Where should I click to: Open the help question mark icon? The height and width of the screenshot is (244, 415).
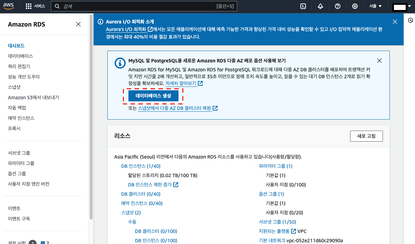tap(338, 6)
